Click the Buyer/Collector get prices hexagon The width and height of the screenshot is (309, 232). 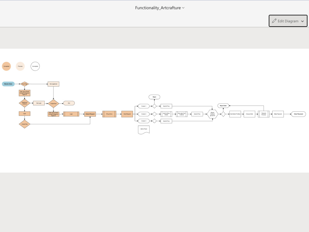[x=213, y=114]
